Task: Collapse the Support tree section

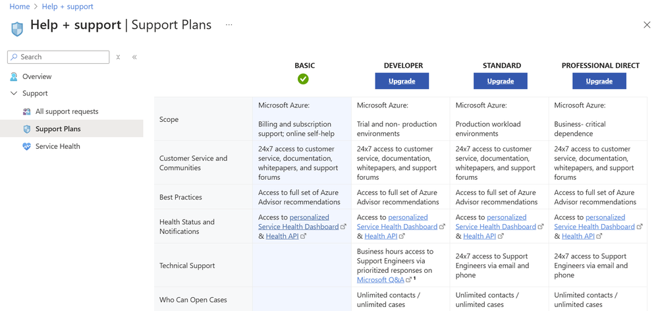Action: coord(14,94)
